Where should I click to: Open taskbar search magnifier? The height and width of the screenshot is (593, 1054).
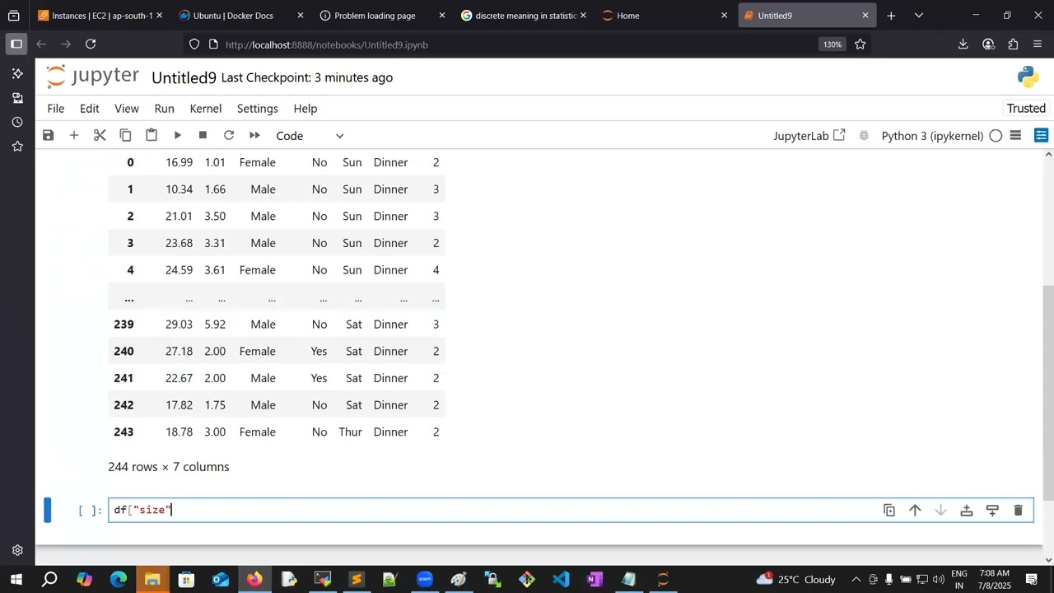tap(49, 579)
